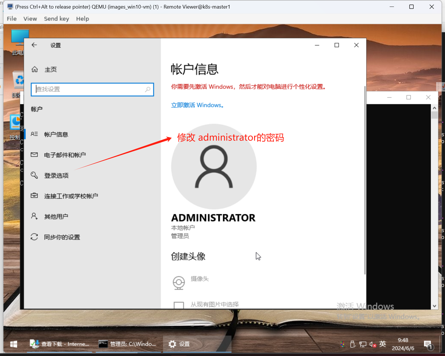Select the 同步你的设置 sync icon
The image size is (445, 356).
[x=34, y=237]
